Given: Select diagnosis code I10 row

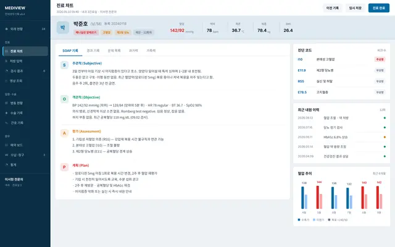Looking at the screenshot, I should click(341, 59).
